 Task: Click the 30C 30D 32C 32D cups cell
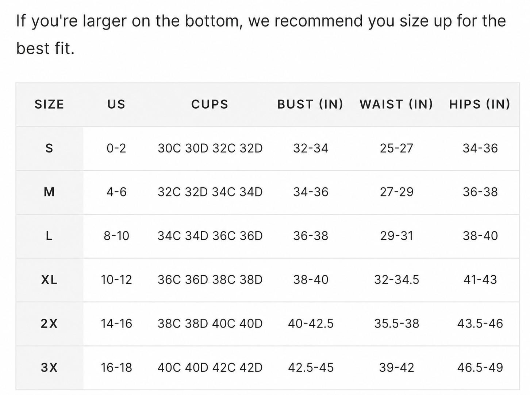[x=210, y=148]
